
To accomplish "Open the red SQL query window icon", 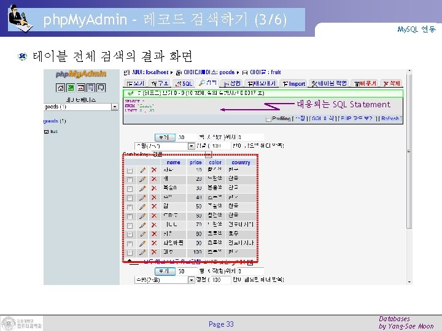I will 81,88.
